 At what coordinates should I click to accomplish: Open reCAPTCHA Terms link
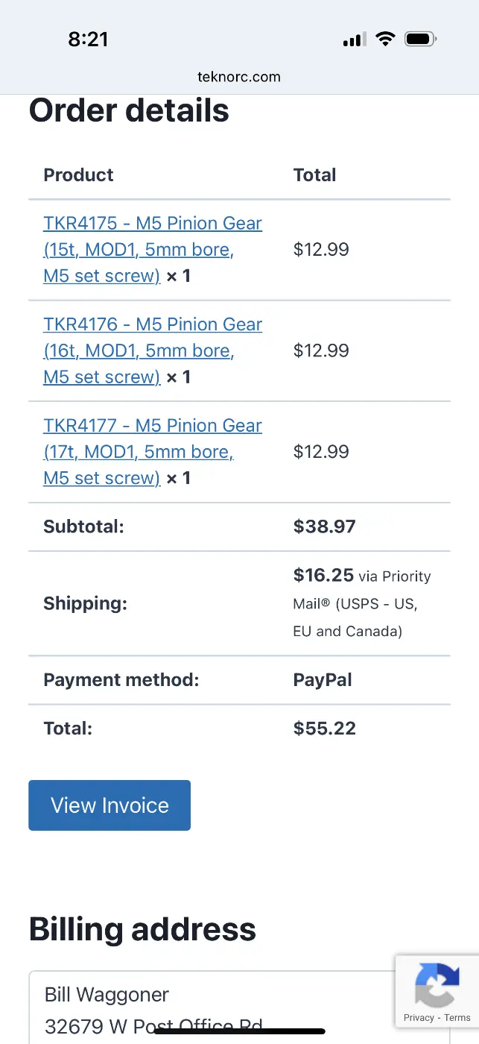point(457,1018)
